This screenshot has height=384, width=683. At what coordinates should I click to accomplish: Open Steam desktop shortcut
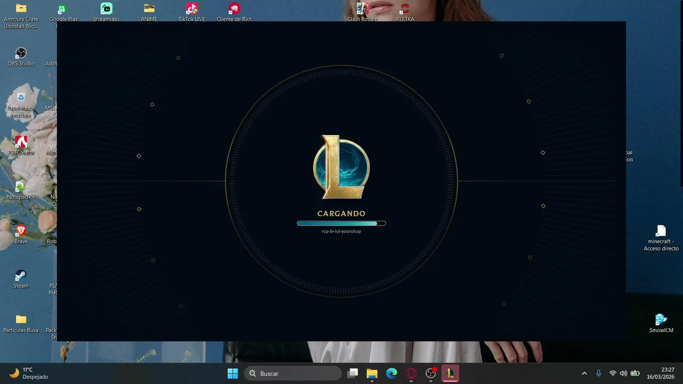tap(21, 279)
